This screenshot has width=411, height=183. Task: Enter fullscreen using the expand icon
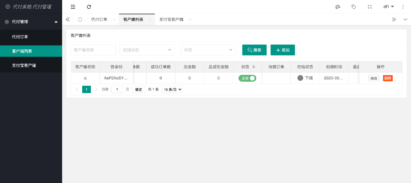[x=370, y=7]
